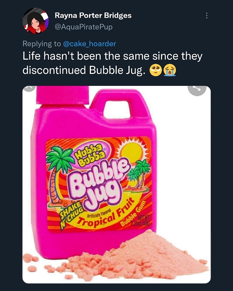Click the yellow sun on the label
Screen dimensions: 233x291
click(x=132, y=150)
